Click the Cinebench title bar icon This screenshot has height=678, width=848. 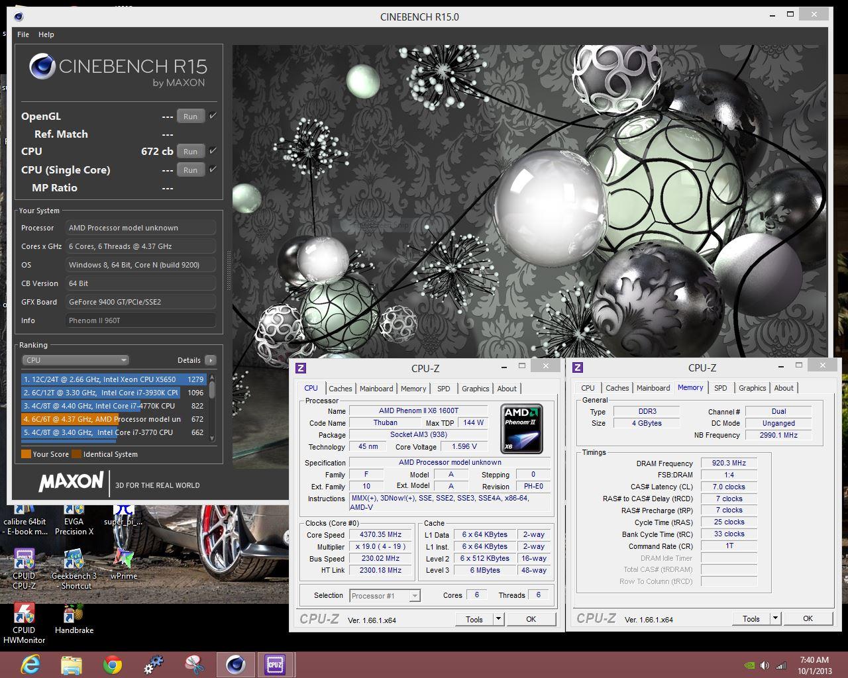[x=19, y=17]
